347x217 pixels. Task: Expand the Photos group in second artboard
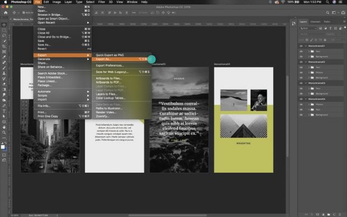309,72
